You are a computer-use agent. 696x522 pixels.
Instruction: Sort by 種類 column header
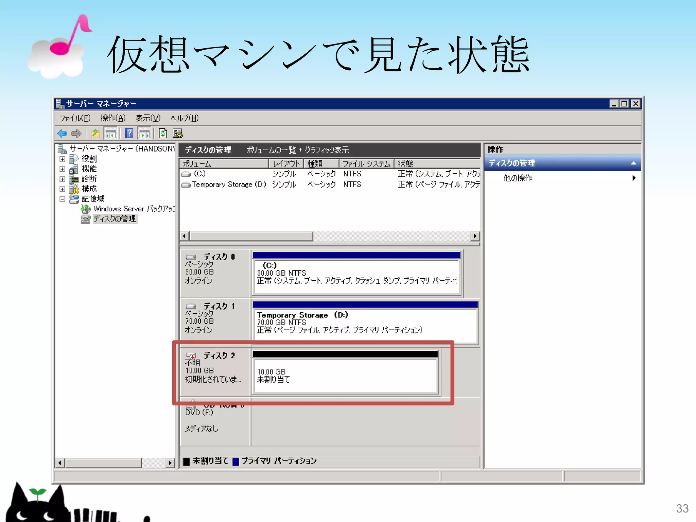[321, 164]
